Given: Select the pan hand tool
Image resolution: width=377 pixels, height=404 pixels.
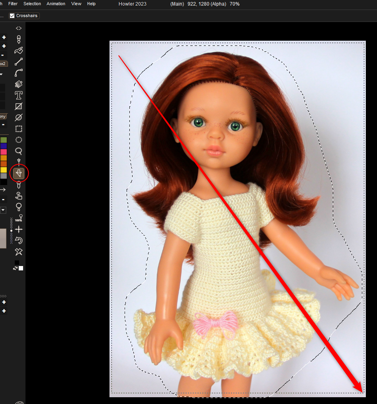Looking at the screenshot, I should [x=18, y=196].
